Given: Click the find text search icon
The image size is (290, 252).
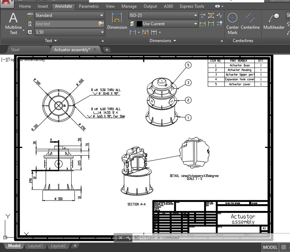Looking at the screenshot, I should (x=101, y=24).
